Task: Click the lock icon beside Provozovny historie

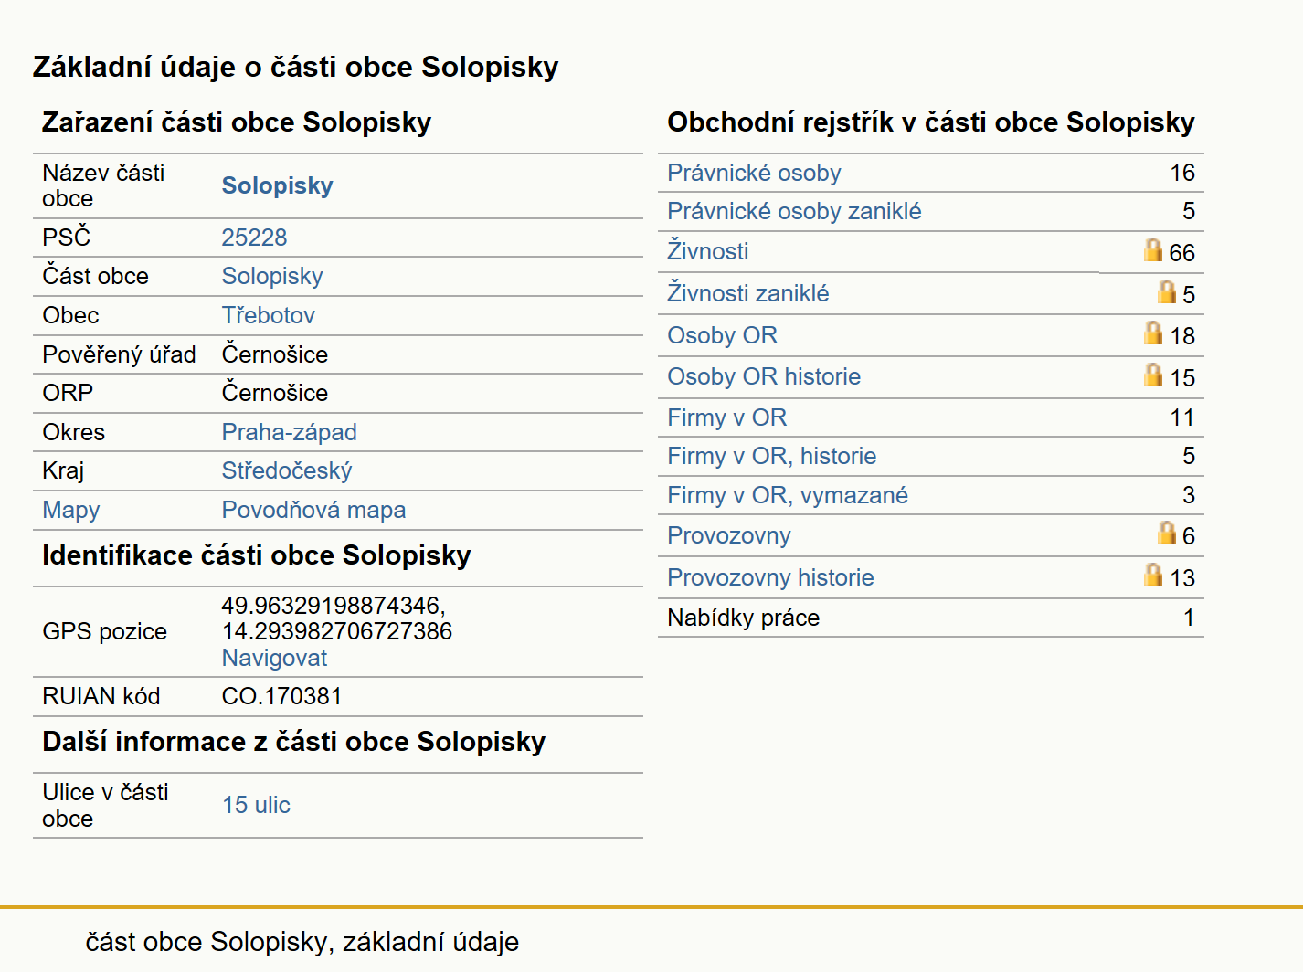Action: click(x=1153, y=575)
